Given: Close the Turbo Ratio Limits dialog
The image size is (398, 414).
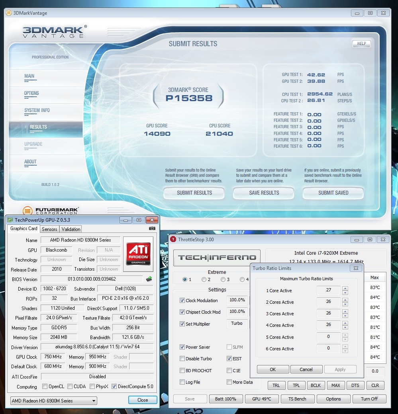Looking at the screenshot, I should (x=356, y=268).
